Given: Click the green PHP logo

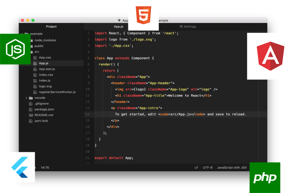Looking at the screenshot, I should 265,177.
